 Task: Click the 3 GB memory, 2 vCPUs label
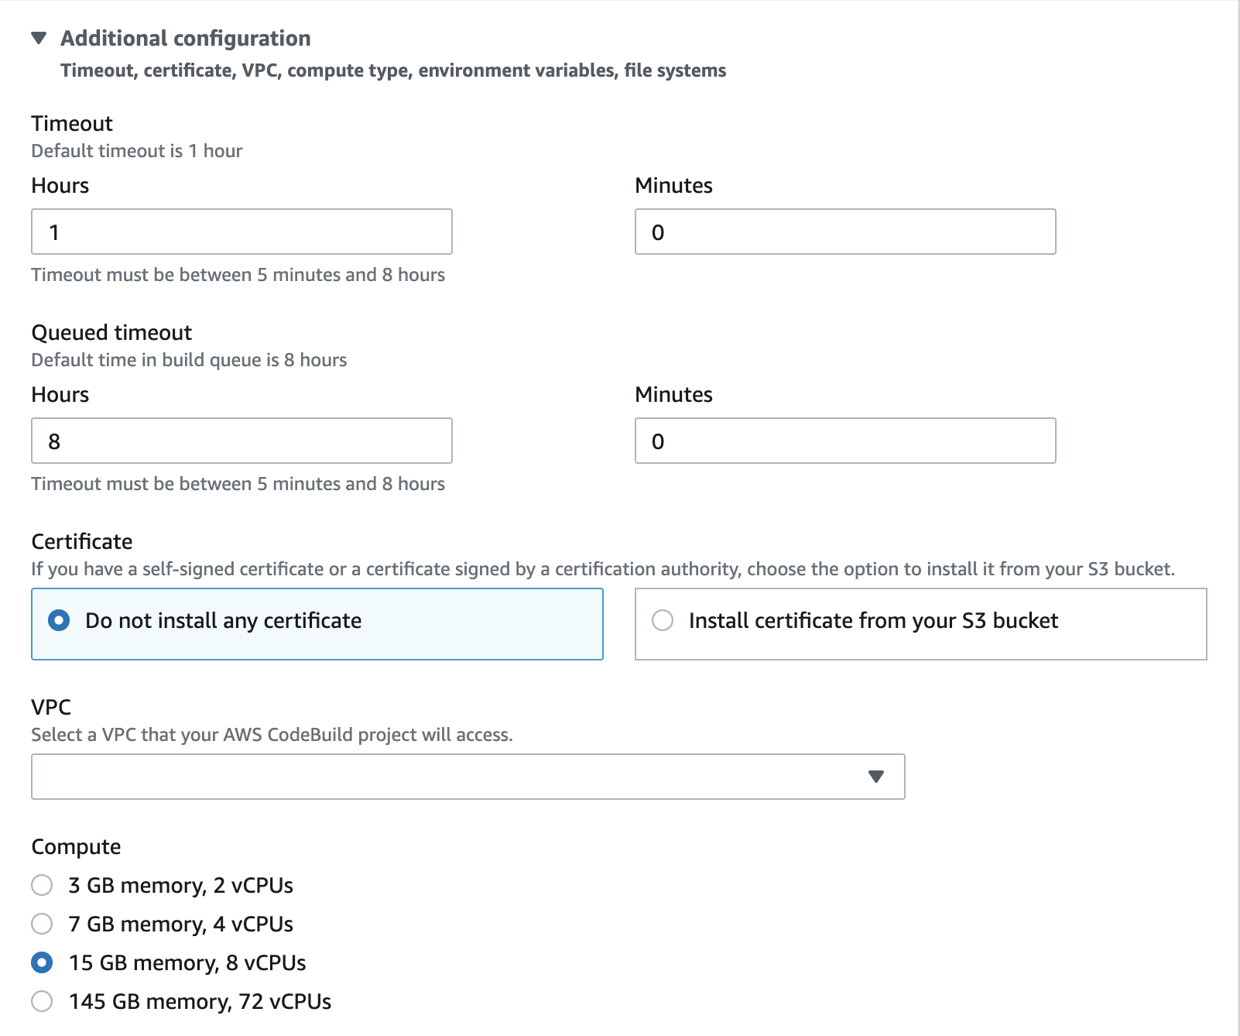tap(181, 885)
